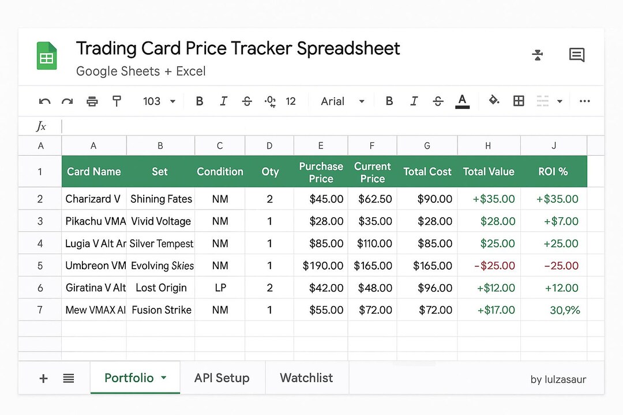Screen dimensions: 623x415
Task: Select column C header
Action: pyautogui.click(x=220, y=146)
